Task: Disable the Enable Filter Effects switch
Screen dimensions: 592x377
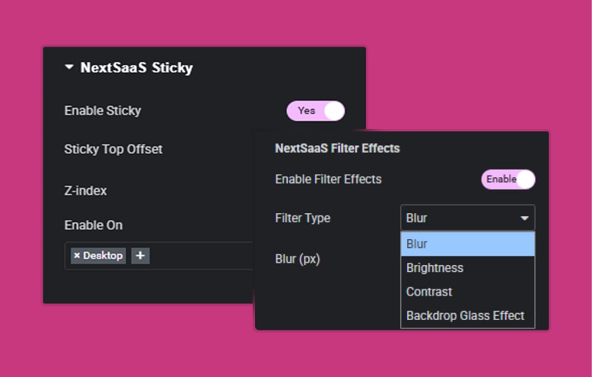Action: [508, 179]
